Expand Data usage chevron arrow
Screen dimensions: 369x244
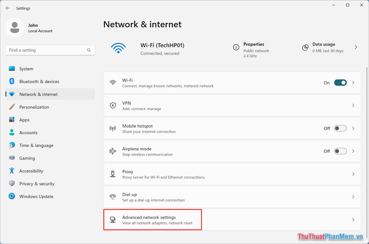click(356, 47)
